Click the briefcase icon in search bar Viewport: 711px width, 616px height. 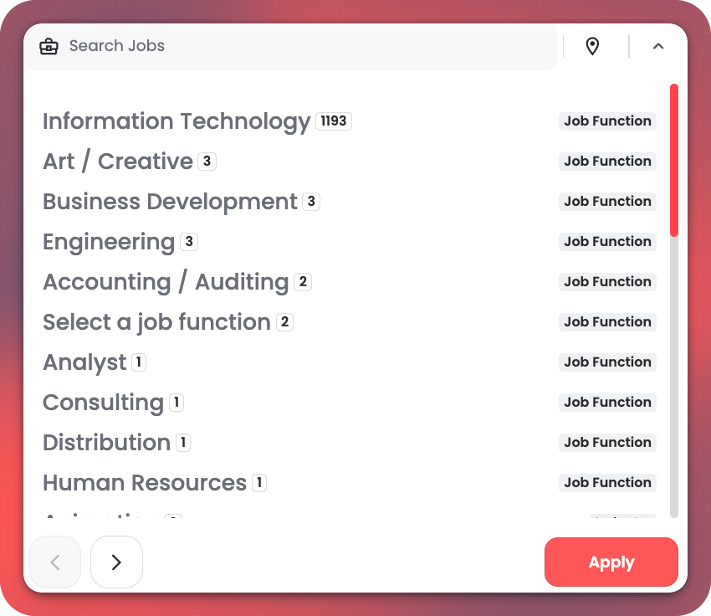click(49, 46)
